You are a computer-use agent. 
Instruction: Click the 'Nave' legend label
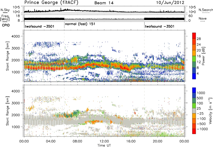[x=203, y=19]
